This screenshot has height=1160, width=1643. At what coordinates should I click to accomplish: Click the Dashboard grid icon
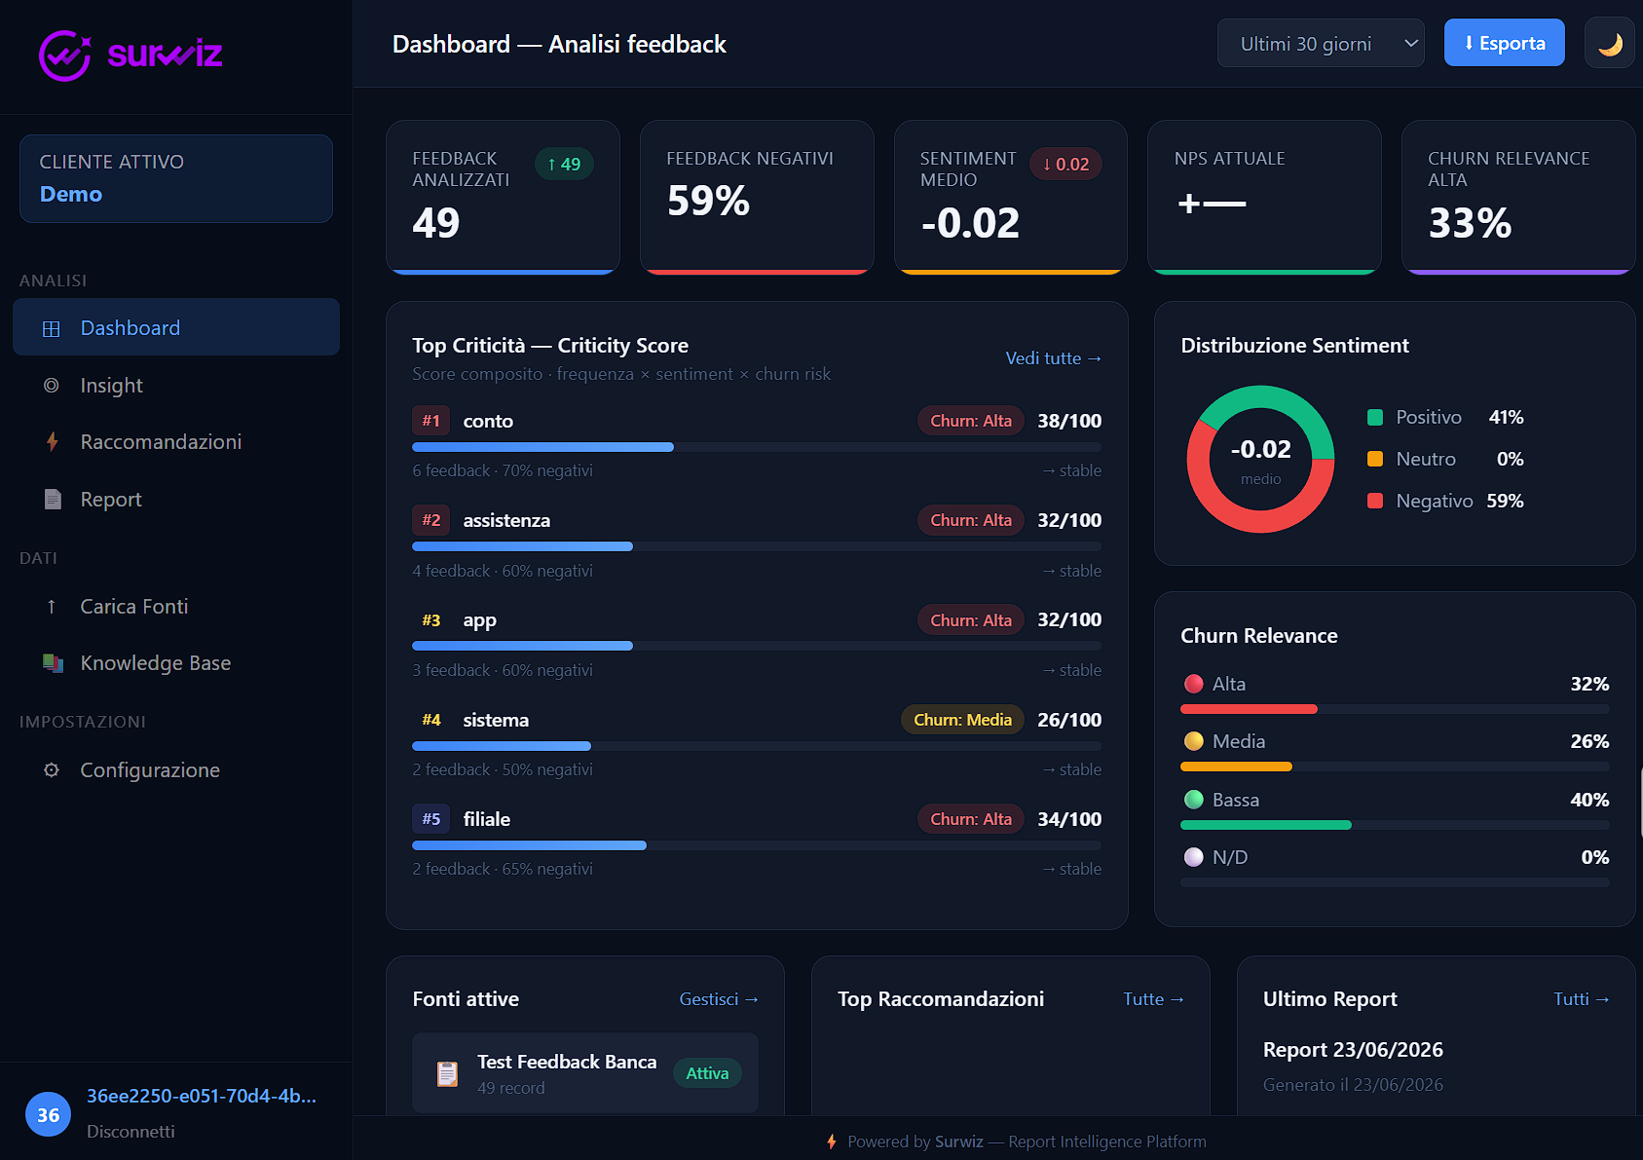[x=52, y=328]
